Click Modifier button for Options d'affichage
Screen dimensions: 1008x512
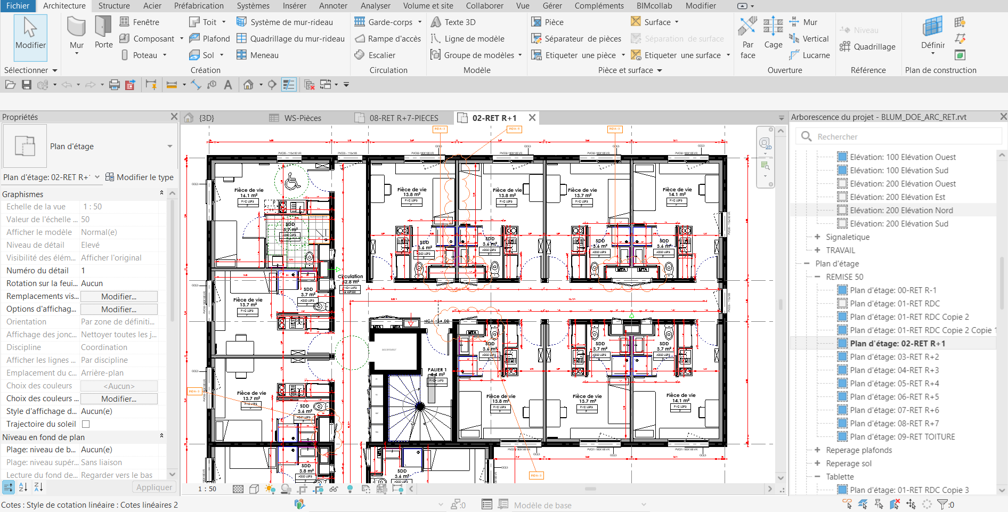click(119, 310)
